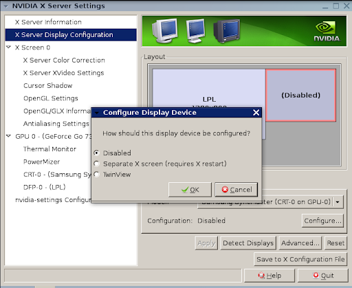Collapse the GPU 0 tree node
This screenshot has height=288, width=352.
click(9, 136)
